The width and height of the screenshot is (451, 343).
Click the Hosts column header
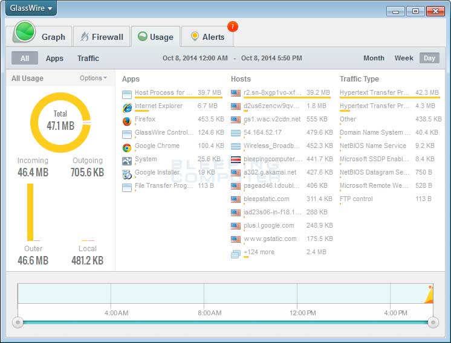241,79
